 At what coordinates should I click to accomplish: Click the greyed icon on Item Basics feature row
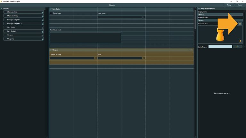click(x=42, y=28)
